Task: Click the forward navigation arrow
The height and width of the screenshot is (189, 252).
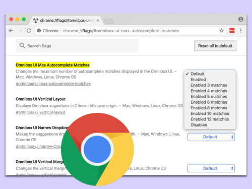Action: point(20,31)
